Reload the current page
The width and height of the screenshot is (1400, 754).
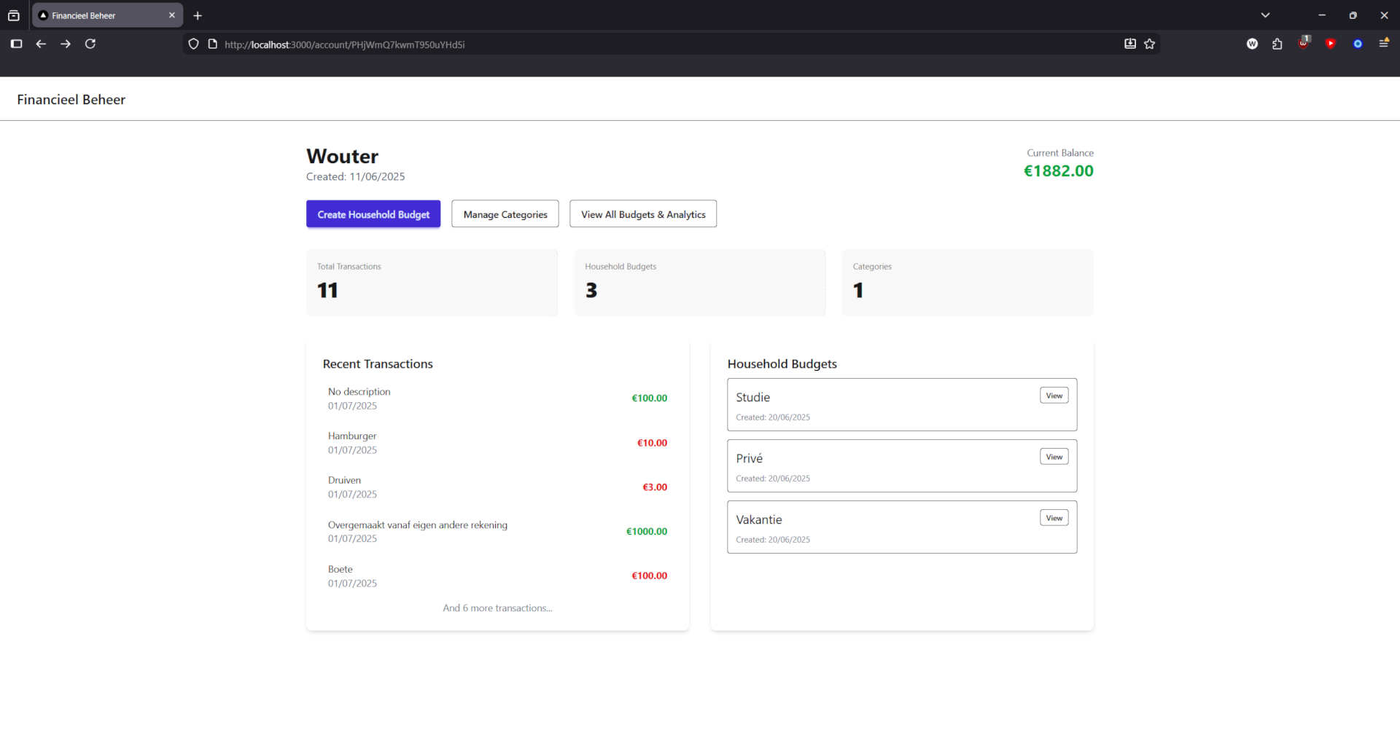pyautogui.click(x=90, y=44)
